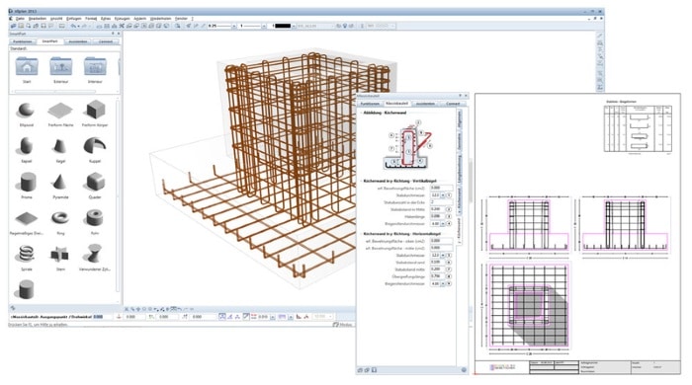Click the X delete icon in top toolbar
The height and width of the screenshot is (385, 692).
click(x=122, y=26)
